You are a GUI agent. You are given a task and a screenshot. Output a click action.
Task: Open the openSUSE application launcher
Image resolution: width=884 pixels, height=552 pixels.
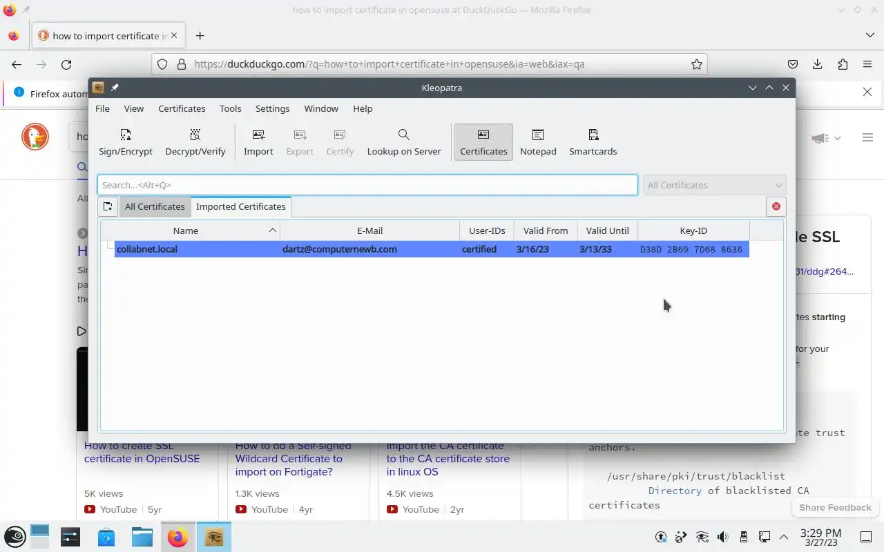[x=15, y=537]
